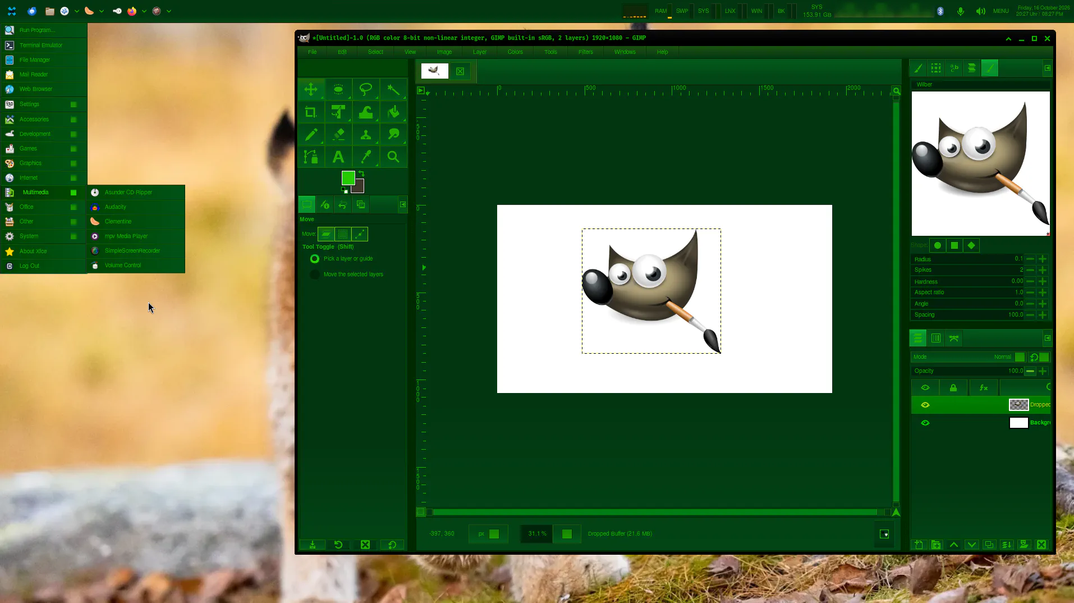This screenshot has height=603, width=1074.
Task: Set Move target to selection
Action: (343, 234)
